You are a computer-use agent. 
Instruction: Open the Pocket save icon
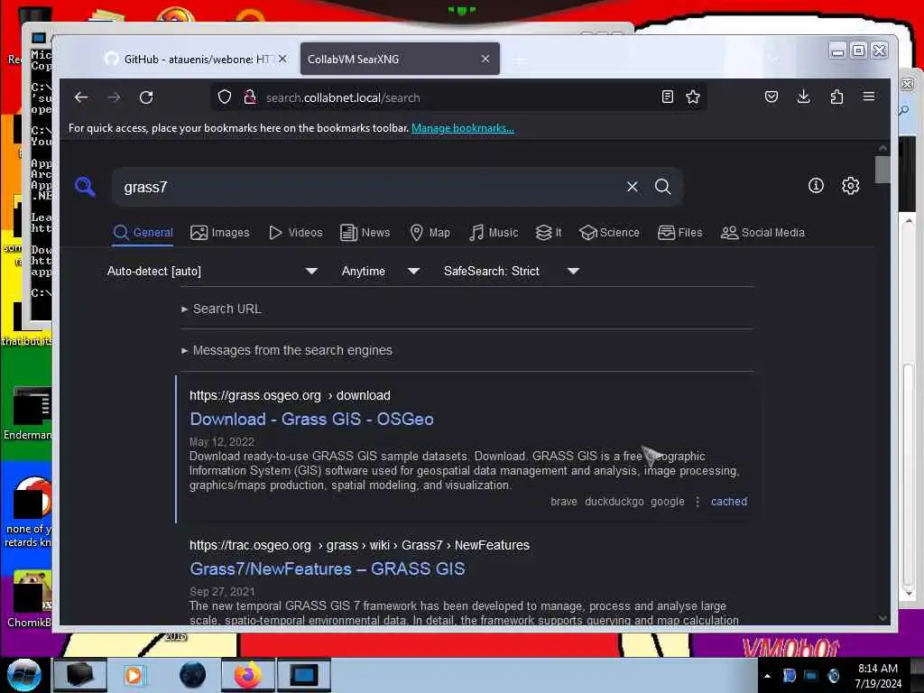[x=772, y=97]
